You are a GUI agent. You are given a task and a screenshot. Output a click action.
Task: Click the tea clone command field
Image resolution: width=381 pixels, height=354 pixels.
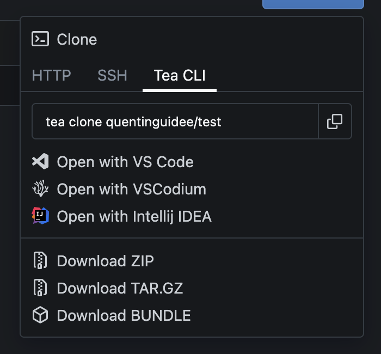(x=175, y=121)
